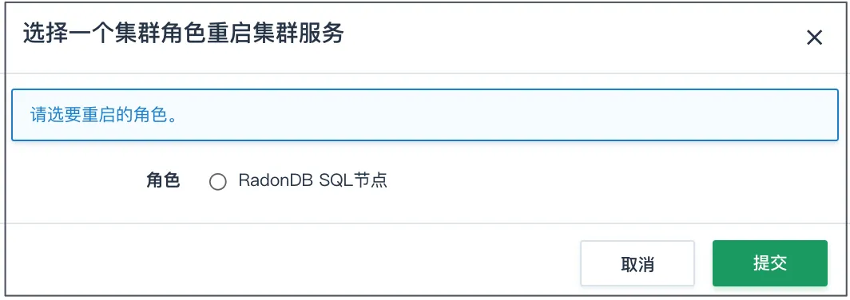Click the 提交 button
The image size is (850, 300).
(x=770, y=263)
